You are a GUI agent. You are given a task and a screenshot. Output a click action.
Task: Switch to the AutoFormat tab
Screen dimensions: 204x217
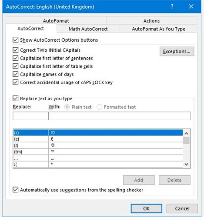(x=56, y=21)
